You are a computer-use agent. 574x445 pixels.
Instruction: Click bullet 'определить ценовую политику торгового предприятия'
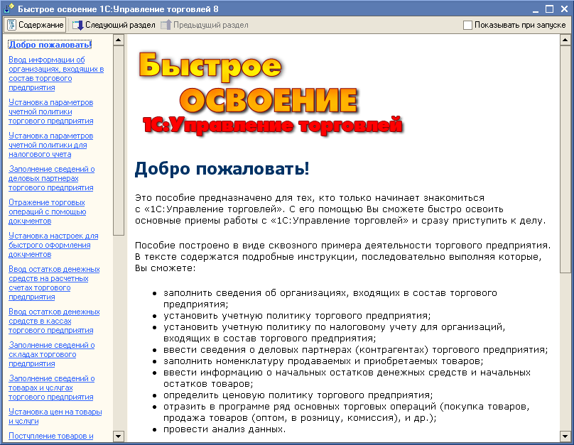point(298,395)
